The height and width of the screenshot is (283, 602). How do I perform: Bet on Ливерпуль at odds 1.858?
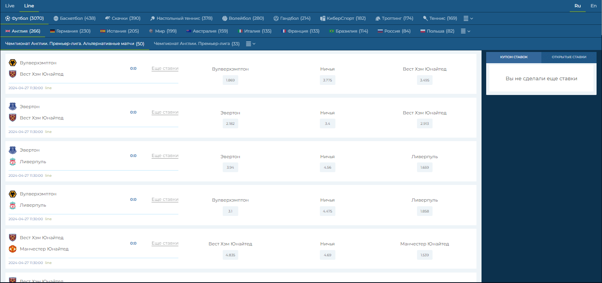point(425,211)
